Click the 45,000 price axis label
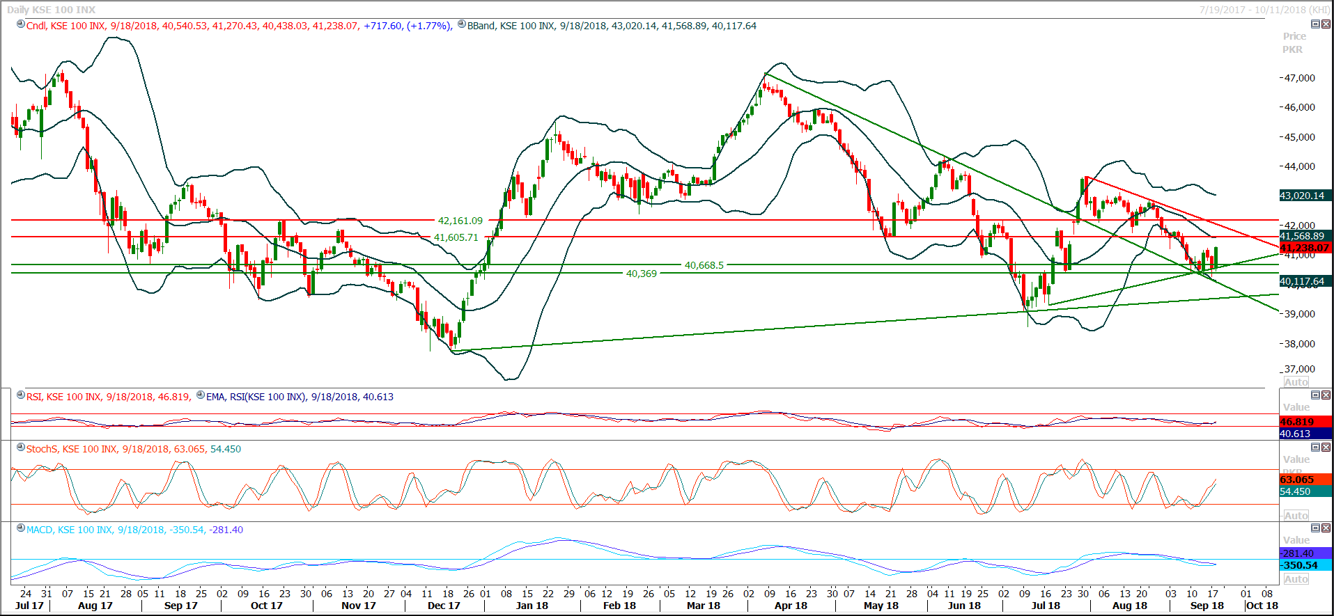 1300,137
